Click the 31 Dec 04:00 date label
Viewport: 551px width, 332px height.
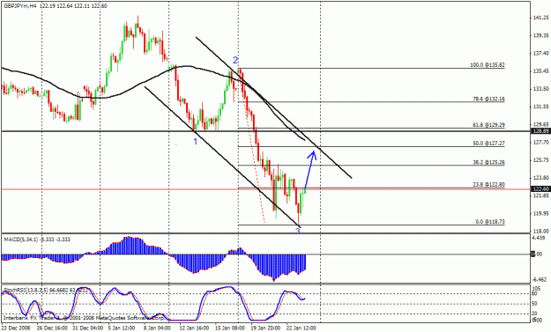87,328
